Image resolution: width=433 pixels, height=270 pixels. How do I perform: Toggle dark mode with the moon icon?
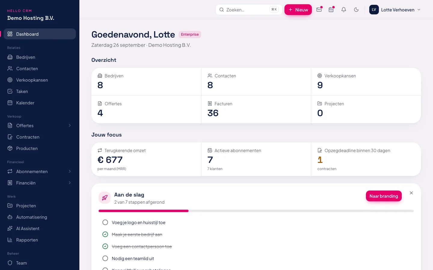[356, 10]
